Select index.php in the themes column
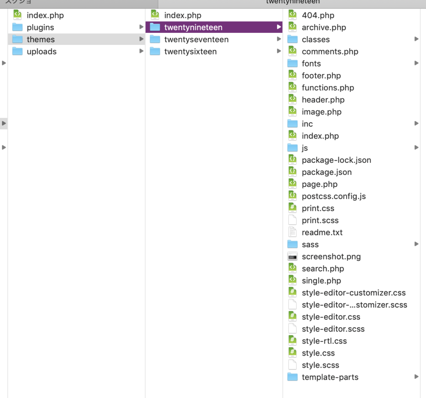Screen dimensions: 426x398 pyautogui.click(x=183, y=15)
